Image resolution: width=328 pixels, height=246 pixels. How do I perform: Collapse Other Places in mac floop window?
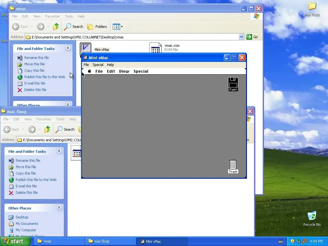coord(59,208)
